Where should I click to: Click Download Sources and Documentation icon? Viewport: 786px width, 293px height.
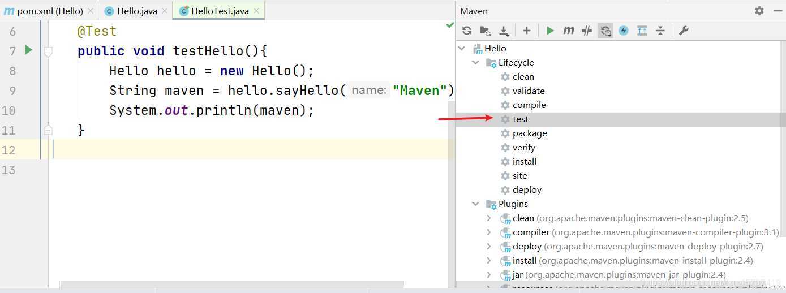click(x=504, y=31)
